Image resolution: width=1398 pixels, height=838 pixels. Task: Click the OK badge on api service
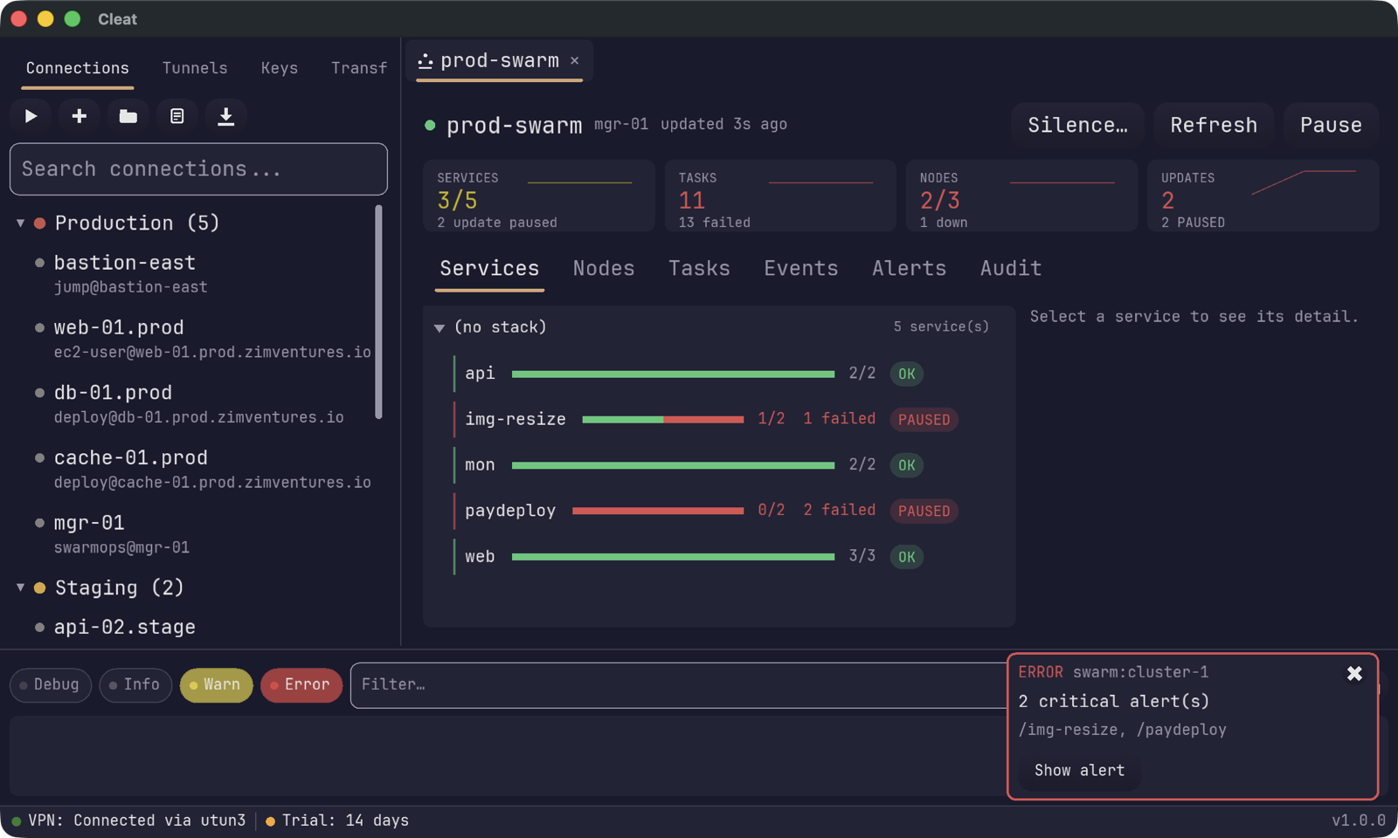(907, 374)
